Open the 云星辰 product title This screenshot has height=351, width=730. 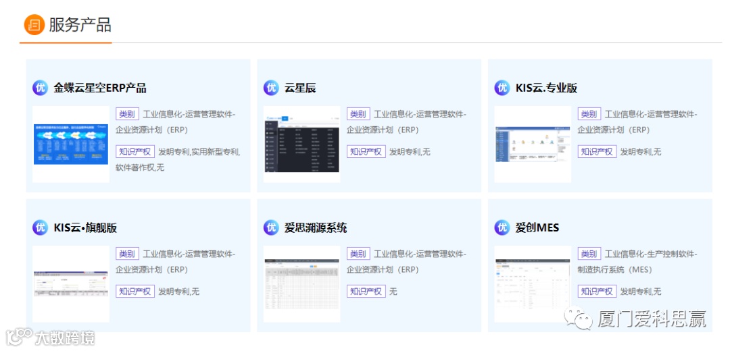[300, 88]
